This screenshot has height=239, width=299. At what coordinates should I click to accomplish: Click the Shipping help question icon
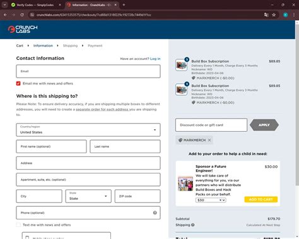point(193,224)
